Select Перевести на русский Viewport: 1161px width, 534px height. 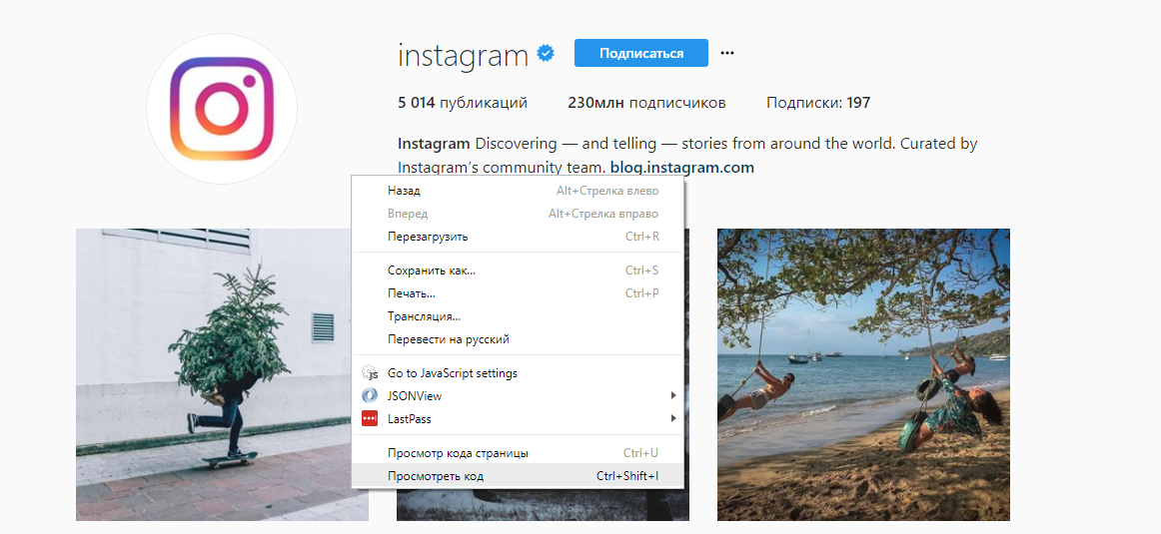[x=518, y=339]
